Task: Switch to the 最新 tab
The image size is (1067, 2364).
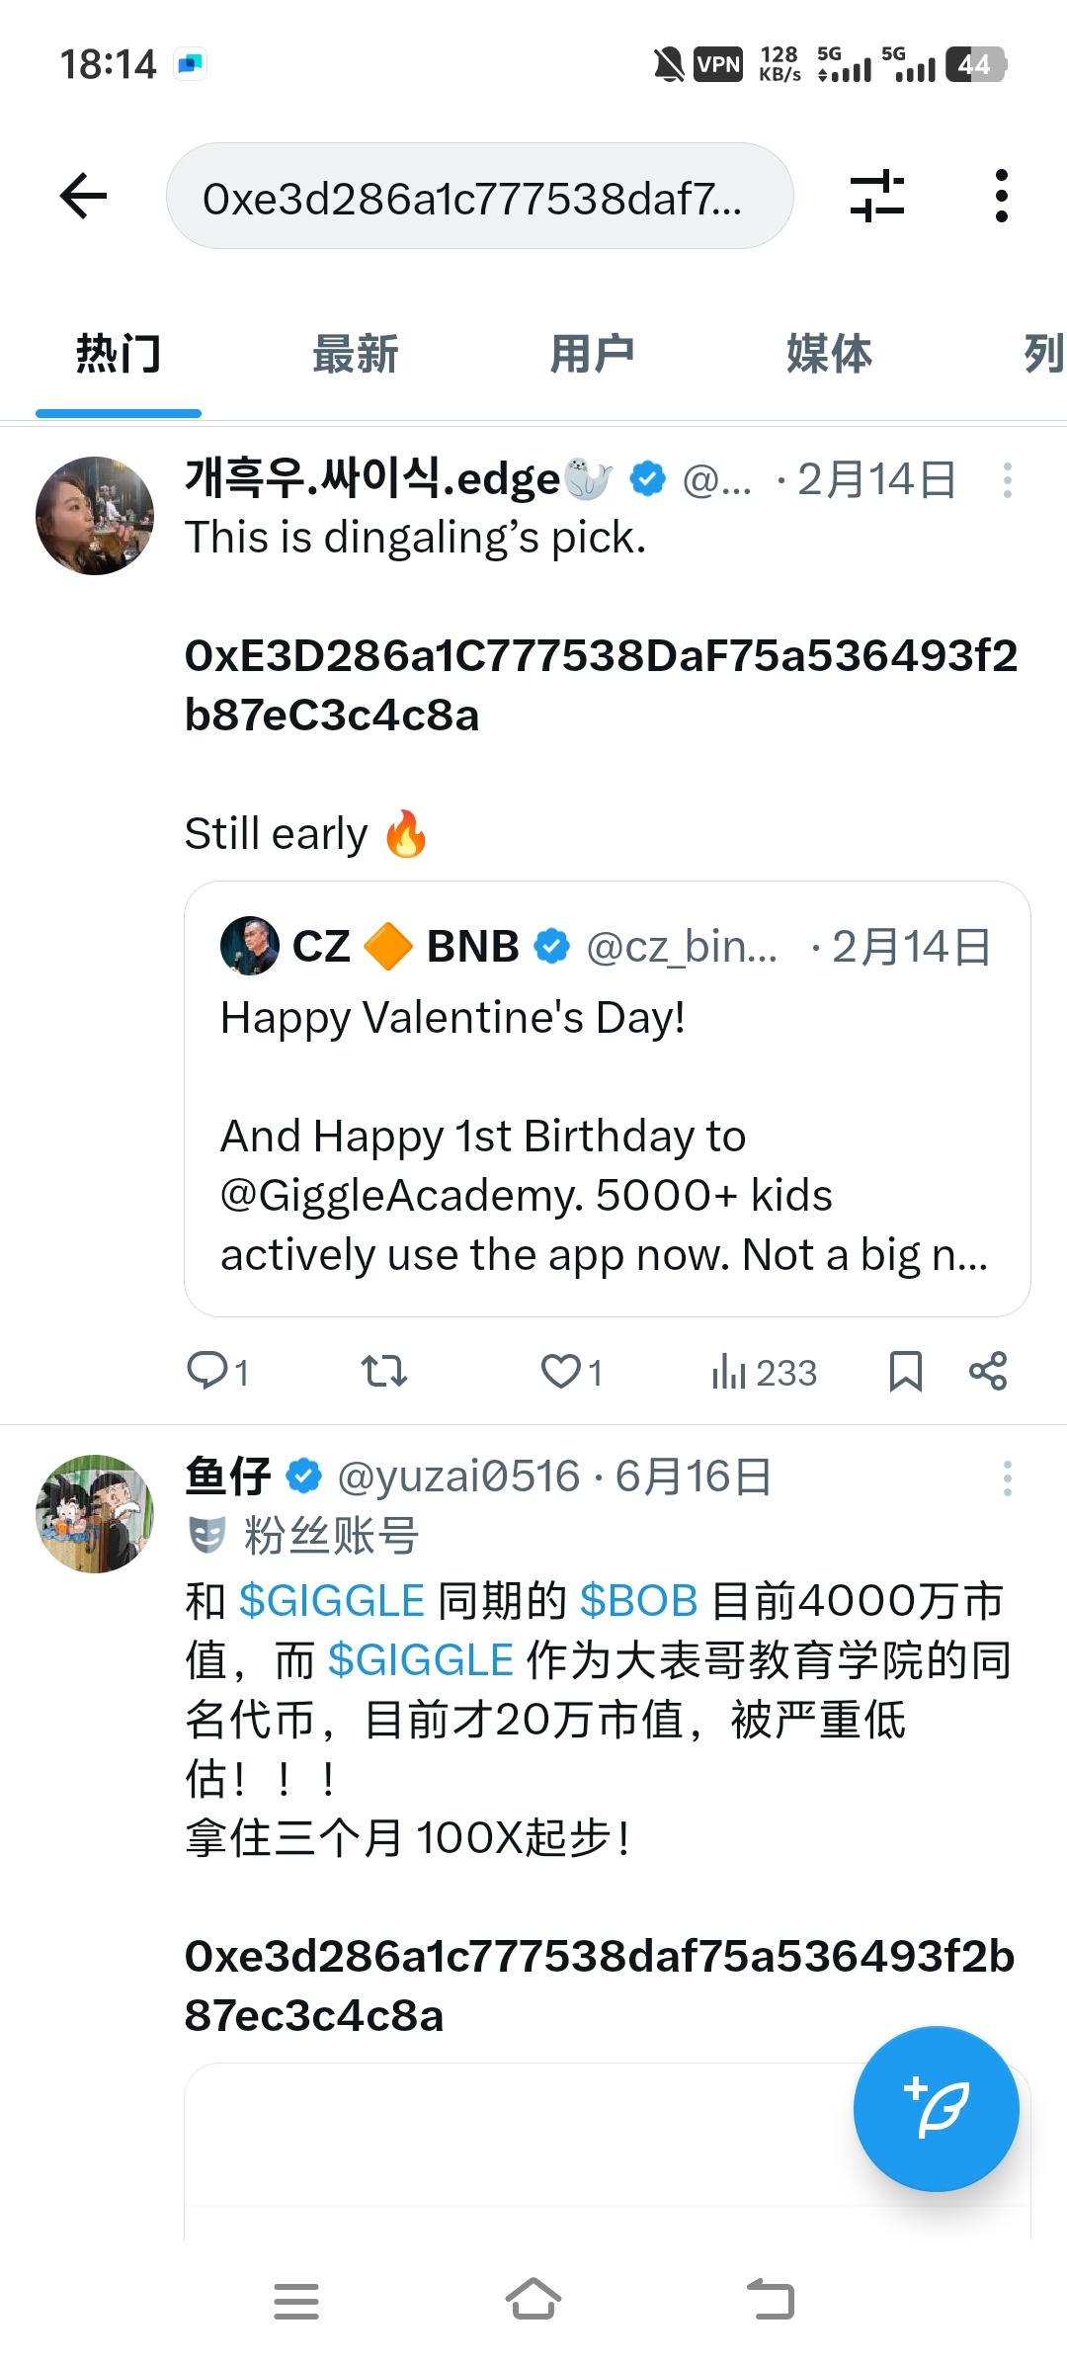Action: pos(356,355)
